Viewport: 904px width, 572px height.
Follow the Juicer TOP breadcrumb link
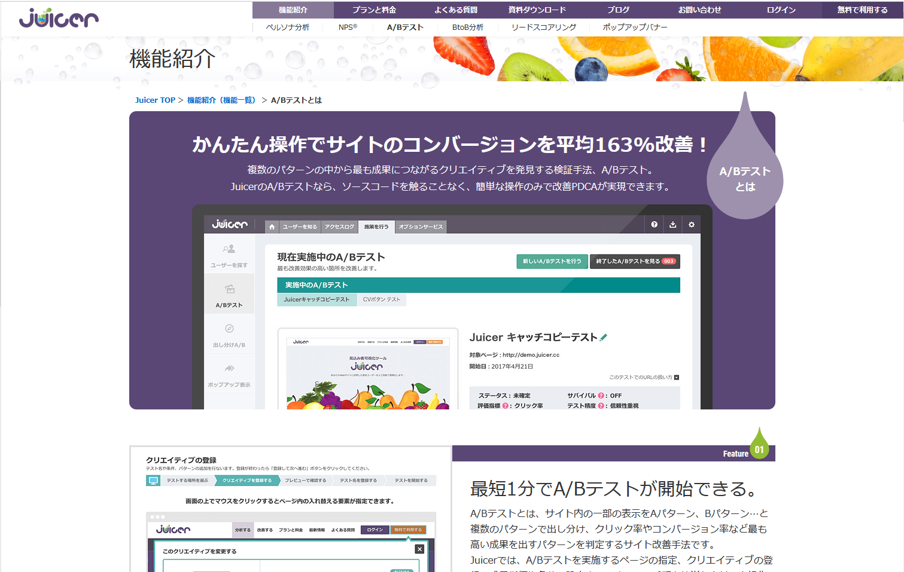[x=155, y=100]
